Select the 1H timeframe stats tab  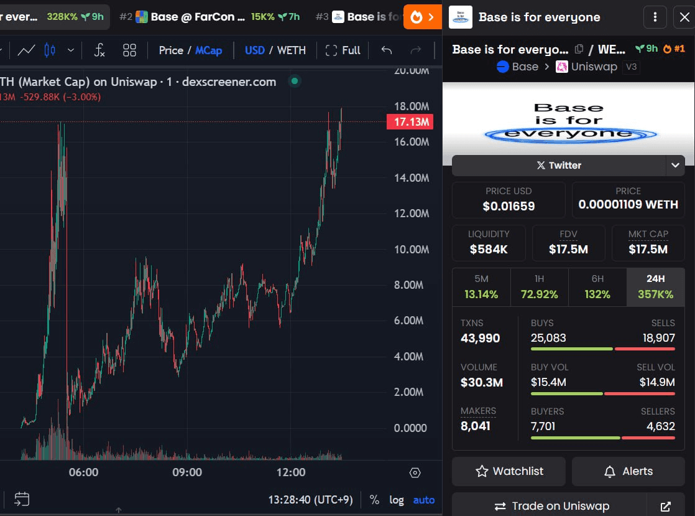pyautogui.click(x=540, y=287)
